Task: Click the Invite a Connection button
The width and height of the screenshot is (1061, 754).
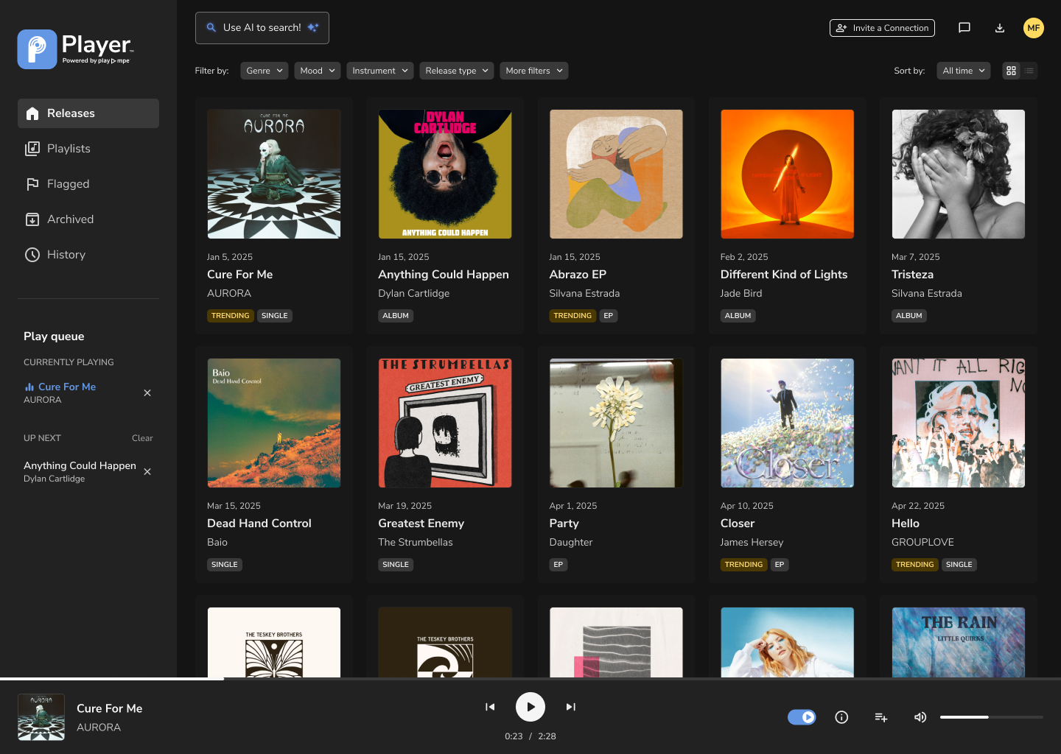Action: [882, 28]
